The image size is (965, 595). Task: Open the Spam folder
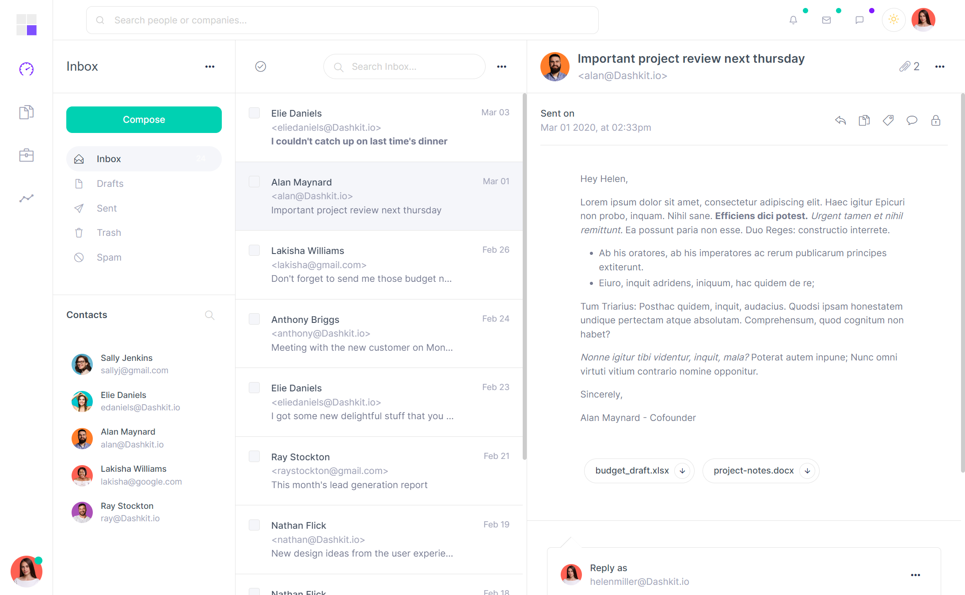pos(109,257)
